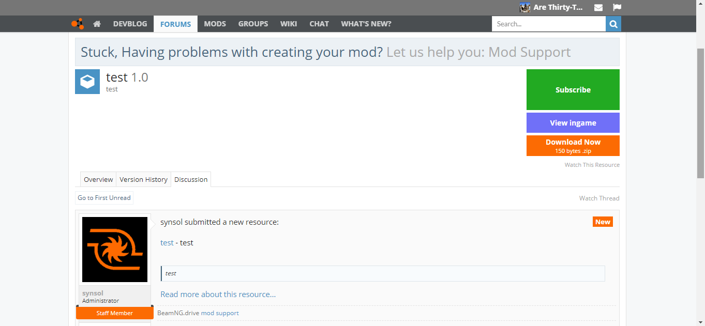Viewport: 705px width, 326px height.
Task: Click the quoted 'test' text block
Action: (x=383, y=273)
